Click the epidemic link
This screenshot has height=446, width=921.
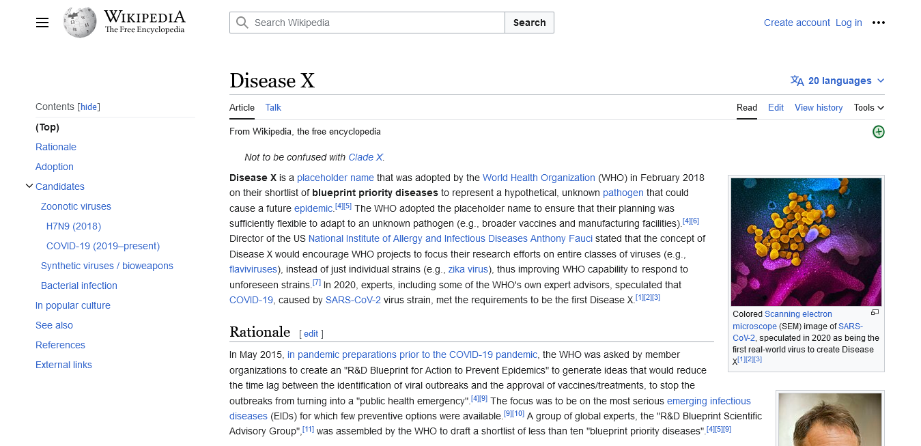313,208
